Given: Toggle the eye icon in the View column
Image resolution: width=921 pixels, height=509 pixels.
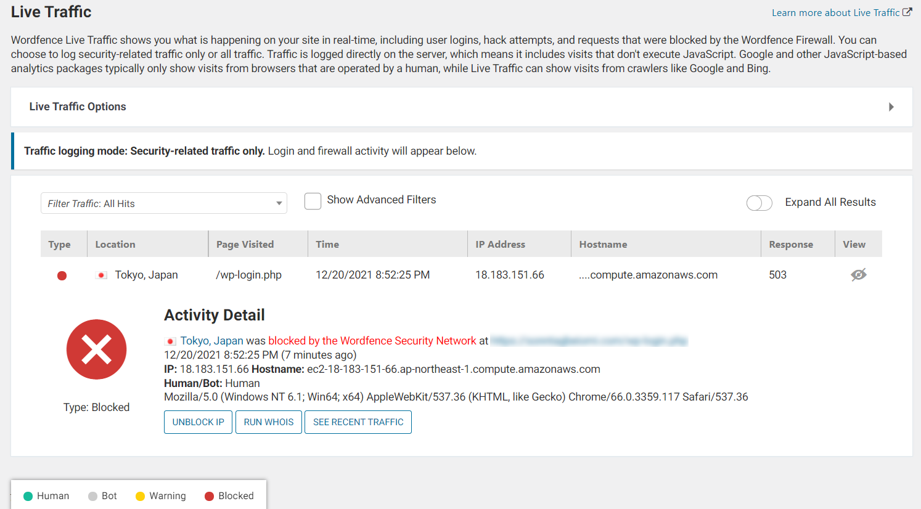Looking at the screenshot, I should (859, 275).
